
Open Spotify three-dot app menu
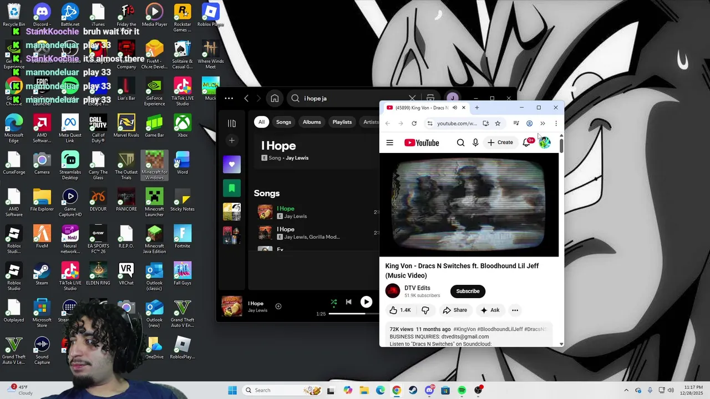(229, 99)
